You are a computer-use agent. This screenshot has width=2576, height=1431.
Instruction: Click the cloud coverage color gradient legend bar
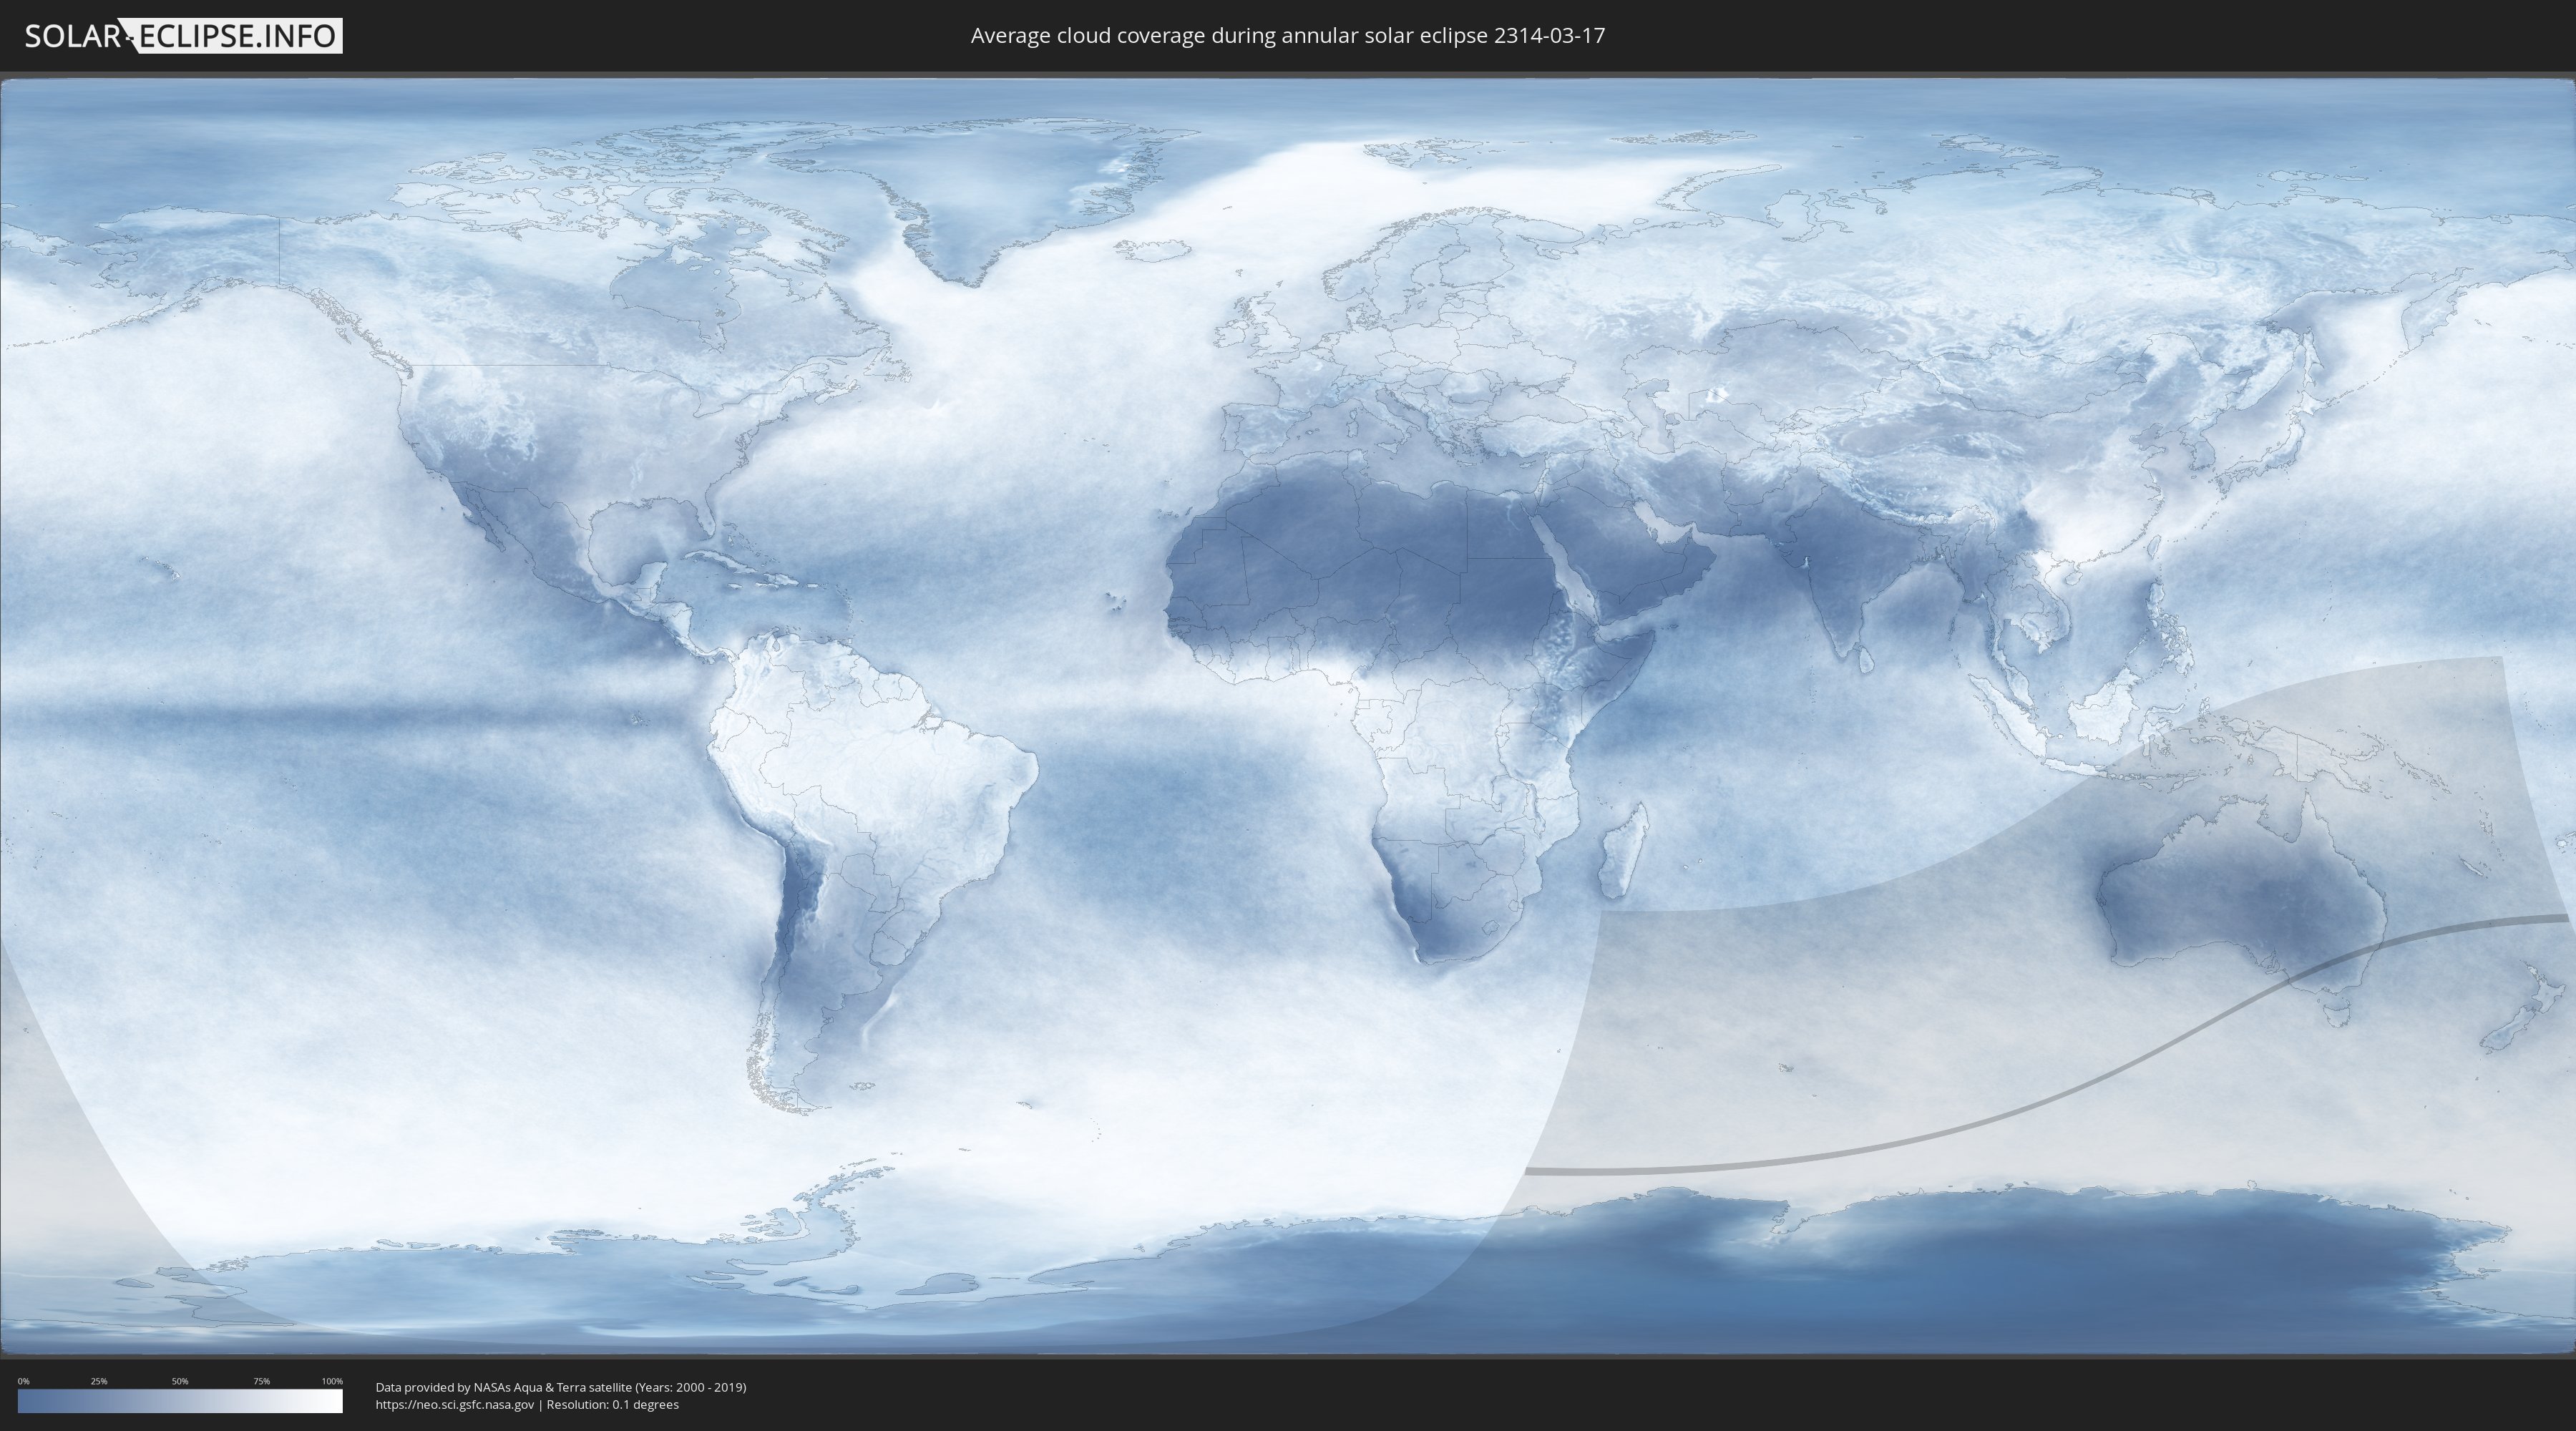point(180,1401)
